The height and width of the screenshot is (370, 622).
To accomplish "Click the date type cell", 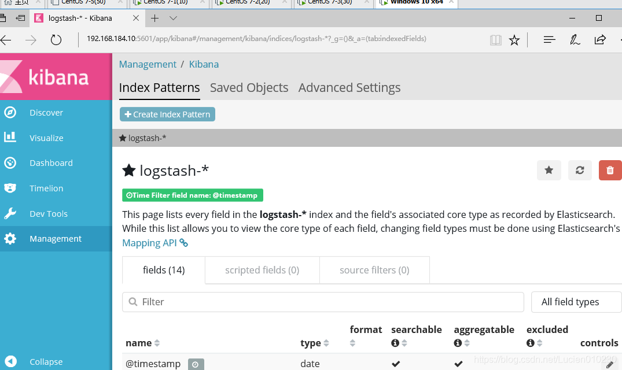I will [x=310, y=364].
